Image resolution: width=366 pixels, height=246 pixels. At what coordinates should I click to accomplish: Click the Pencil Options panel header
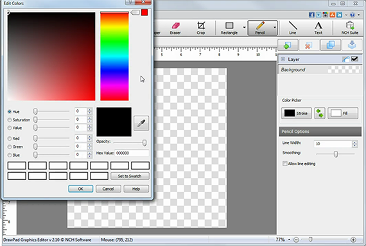coord(320,132)
